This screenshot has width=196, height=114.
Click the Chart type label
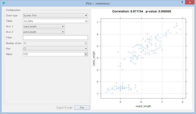(12, 15)
